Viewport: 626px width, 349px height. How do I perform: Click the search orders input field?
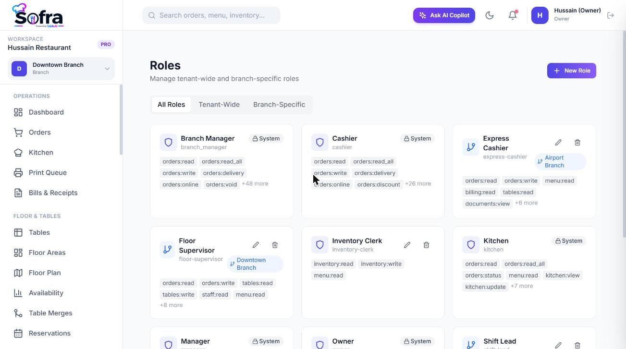coord(211,15)
